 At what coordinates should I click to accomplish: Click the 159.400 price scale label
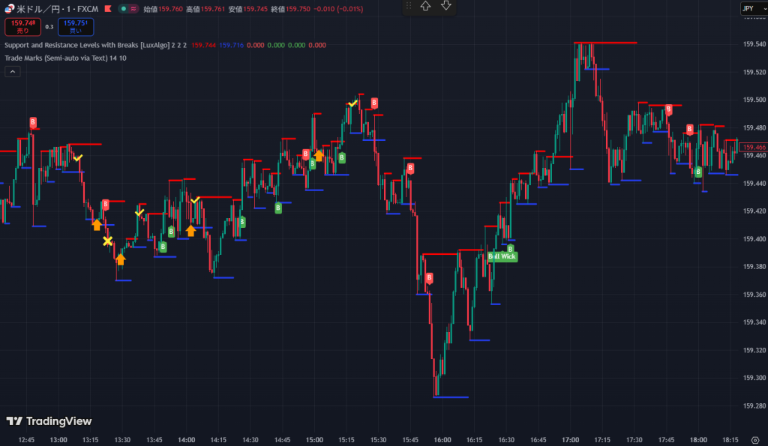point(754,239)
